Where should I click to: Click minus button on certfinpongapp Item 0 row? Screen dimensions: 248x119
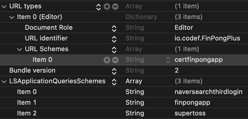[115, 60]
